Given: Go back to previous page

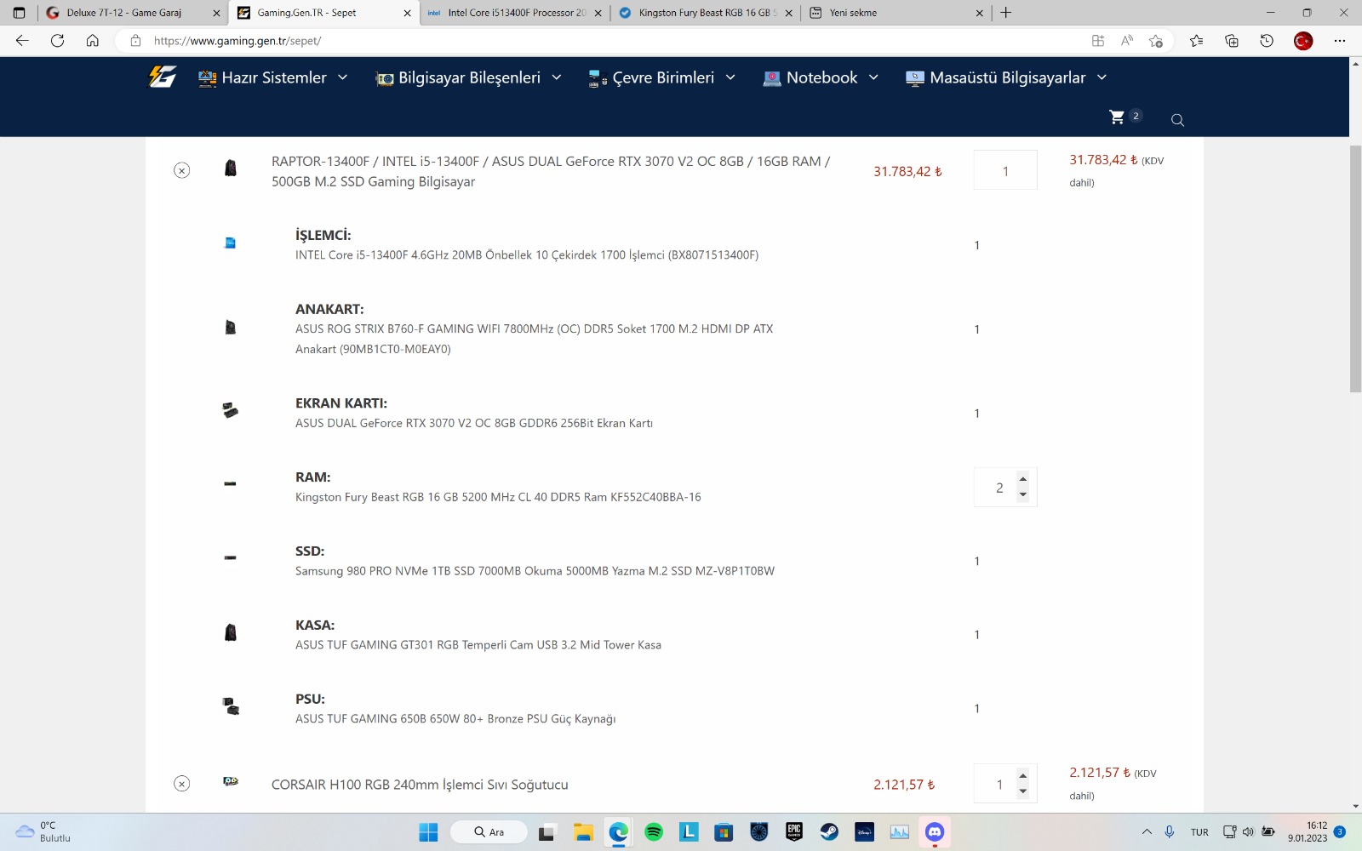Looking at the screenshot, I should coord(23,40).
